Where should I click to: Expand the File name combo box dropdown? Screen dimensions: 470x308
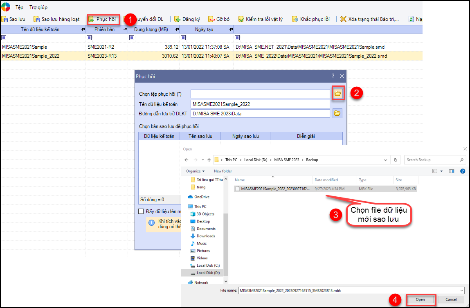(461, 290)
